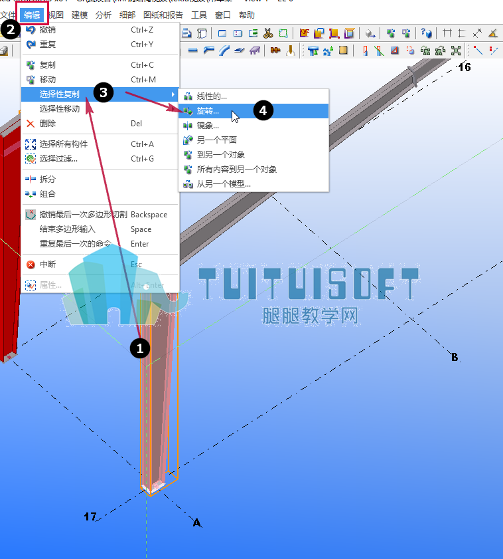The height and width of the screenshot is (559, 503).
Task: Open the 窗口 menu
Action: (x=223, y=15)
